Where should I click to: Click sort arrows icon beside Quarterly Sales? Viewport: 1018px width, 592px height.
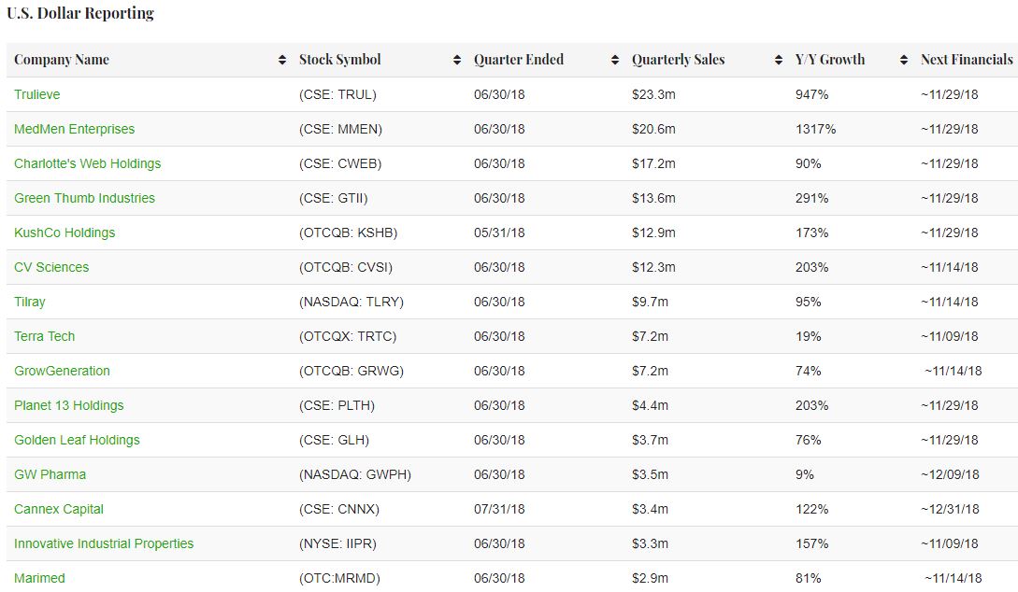tap(779, 60)
